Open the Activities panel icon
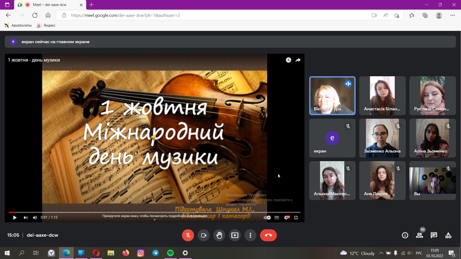 click(448, 235)
